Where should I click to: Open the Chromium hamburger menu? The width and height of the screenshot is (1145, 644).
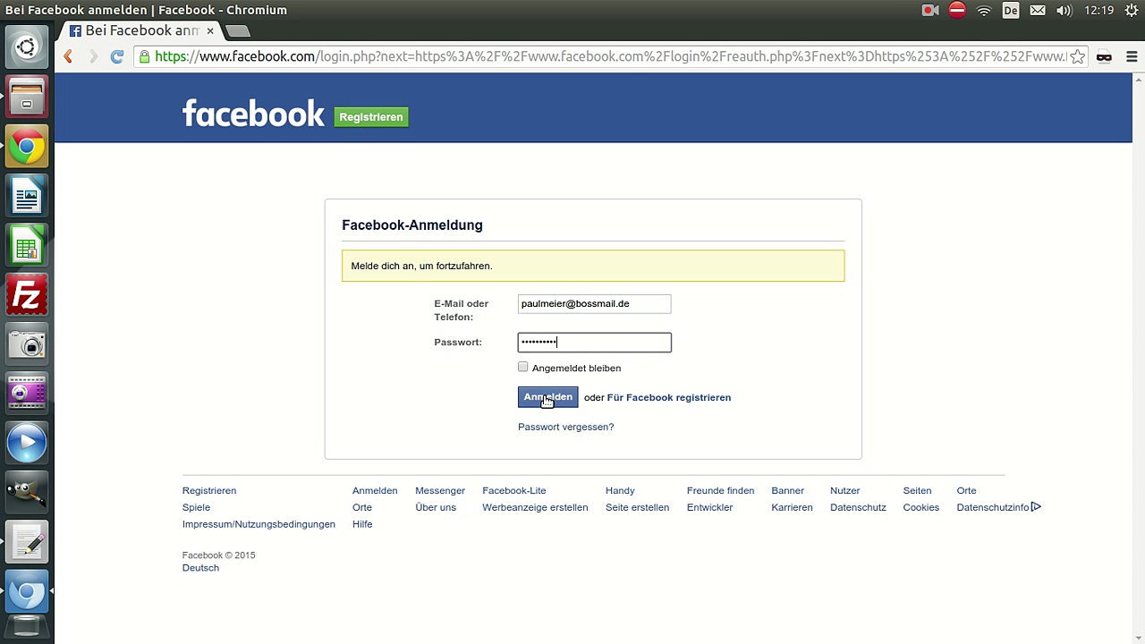(x=1132, y=56)
